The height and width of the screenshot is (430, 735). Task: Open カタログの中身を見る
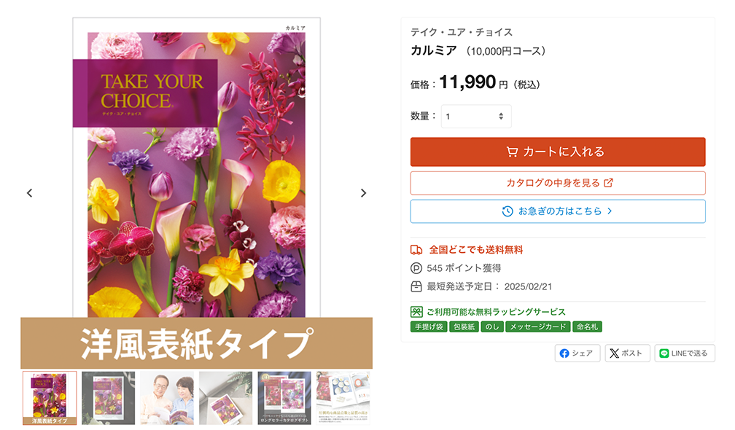558,183
